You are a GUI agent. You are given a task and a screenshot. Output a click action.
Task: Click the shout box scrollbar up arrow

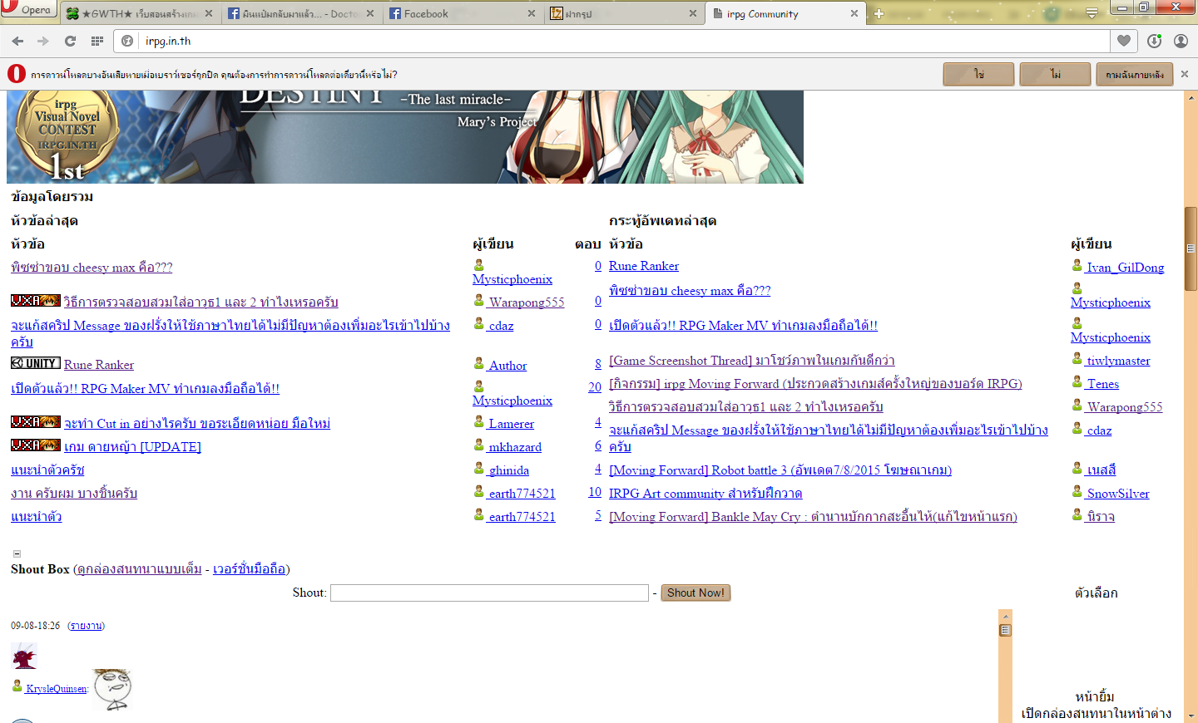coord(1005,616)
